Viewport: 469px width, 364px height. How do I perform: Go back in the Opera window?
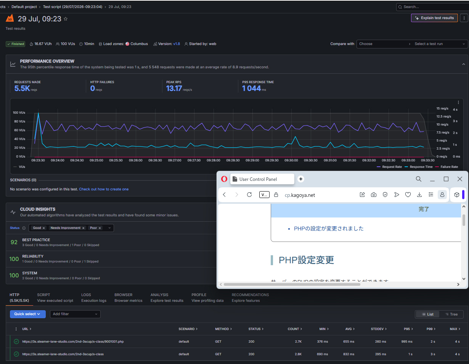(224, 195)
